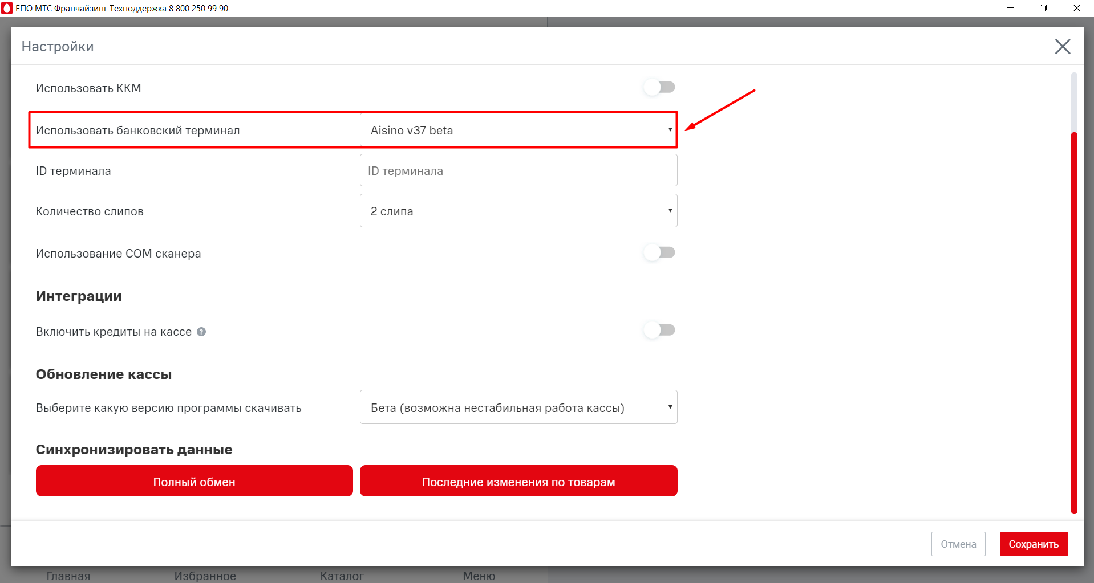Save settings with Сохранить button
The width and height of the screenshot is (1094, 583).
[1034, 544]
